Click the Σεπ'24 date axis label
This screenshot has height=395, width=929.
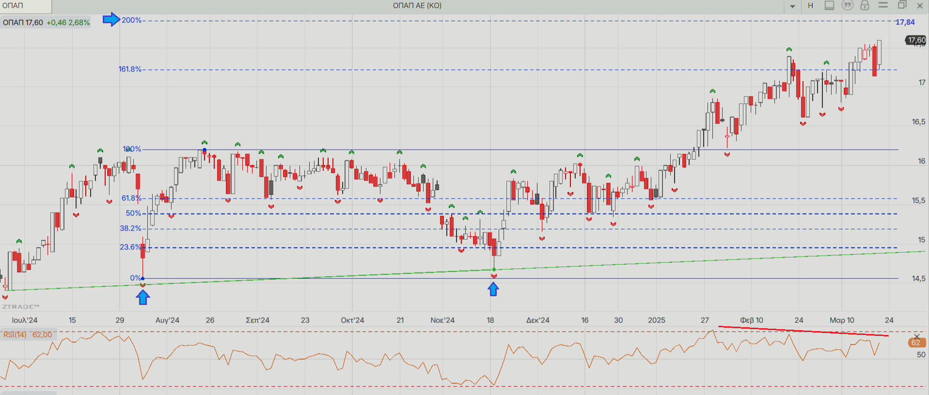(x=257, y=320)
